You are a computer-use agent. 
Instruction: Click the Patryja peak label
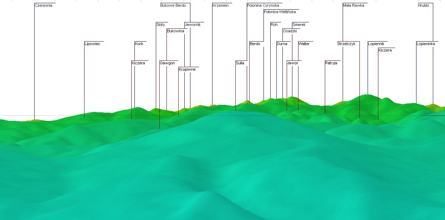pyautogui.click(x=331, y=63)
